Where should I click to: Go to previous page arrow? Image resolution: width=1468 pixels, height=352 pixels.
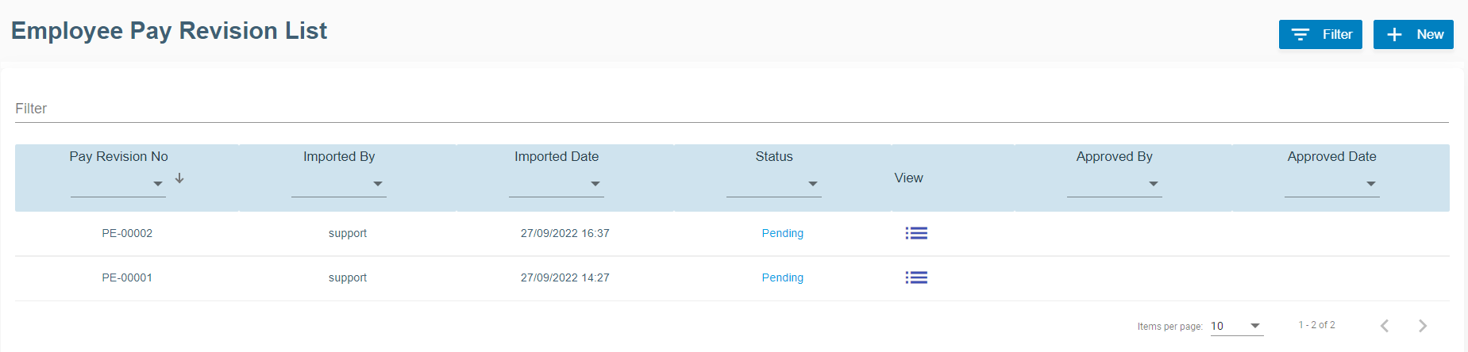[1385, 326]
